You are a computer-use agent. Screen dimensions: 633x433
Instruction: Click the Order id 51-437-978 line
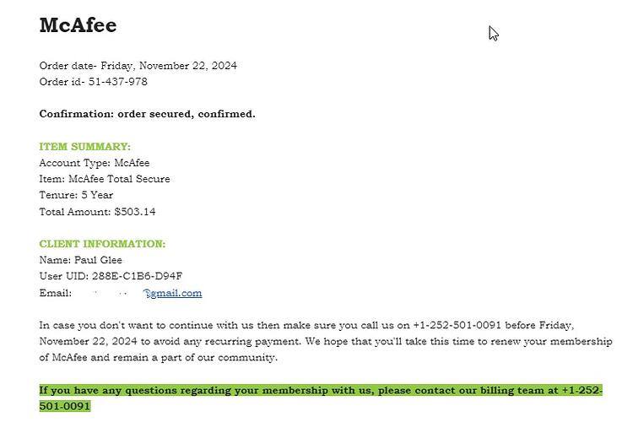93,82
